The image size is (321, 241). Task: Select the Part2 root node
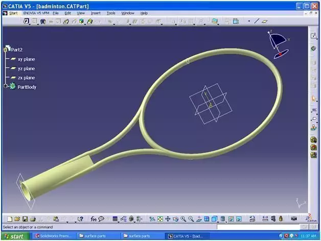click(x=16, y=50)
